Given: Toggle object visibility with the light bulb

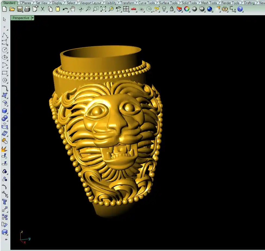Looking at the screenshot, I should coord(164,9).
